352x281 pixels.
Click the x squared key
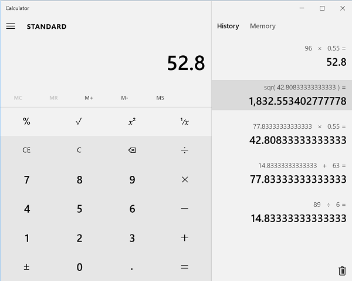tap(132, 122)
